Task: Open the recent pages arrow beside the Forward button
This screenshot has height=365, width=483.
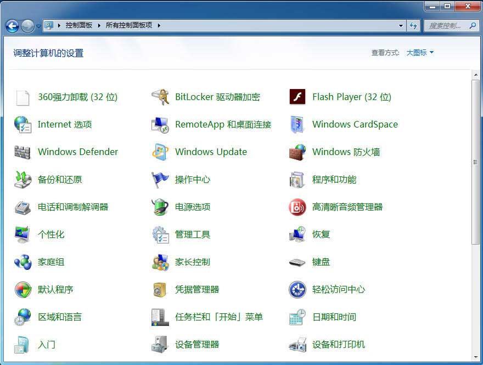Action: coord(38,26)
